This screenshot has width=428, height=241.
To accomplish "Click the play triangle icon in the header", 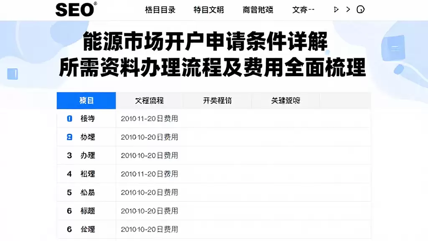I will pos(336,10).
